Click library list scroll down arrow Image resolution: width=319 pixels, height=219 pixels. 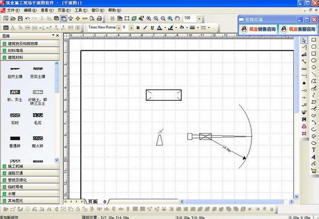click(57, 160)
